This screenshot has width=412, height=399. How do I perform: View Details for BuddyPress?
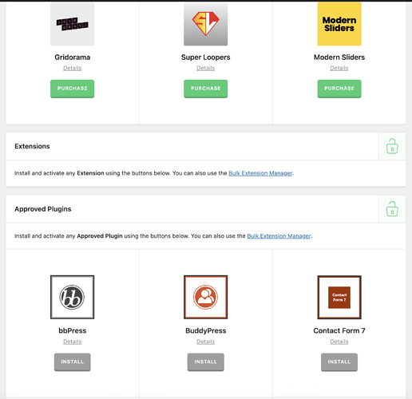(205, 342)
